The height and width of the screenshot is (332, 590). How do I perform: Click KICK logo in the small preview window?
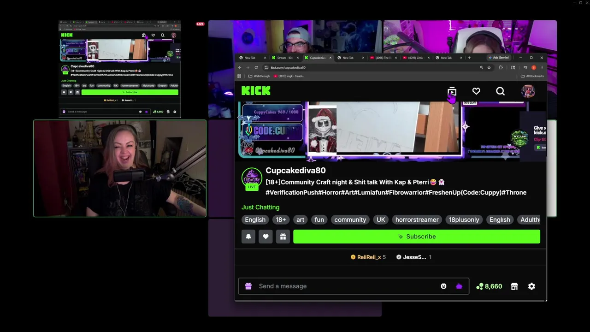67,35
